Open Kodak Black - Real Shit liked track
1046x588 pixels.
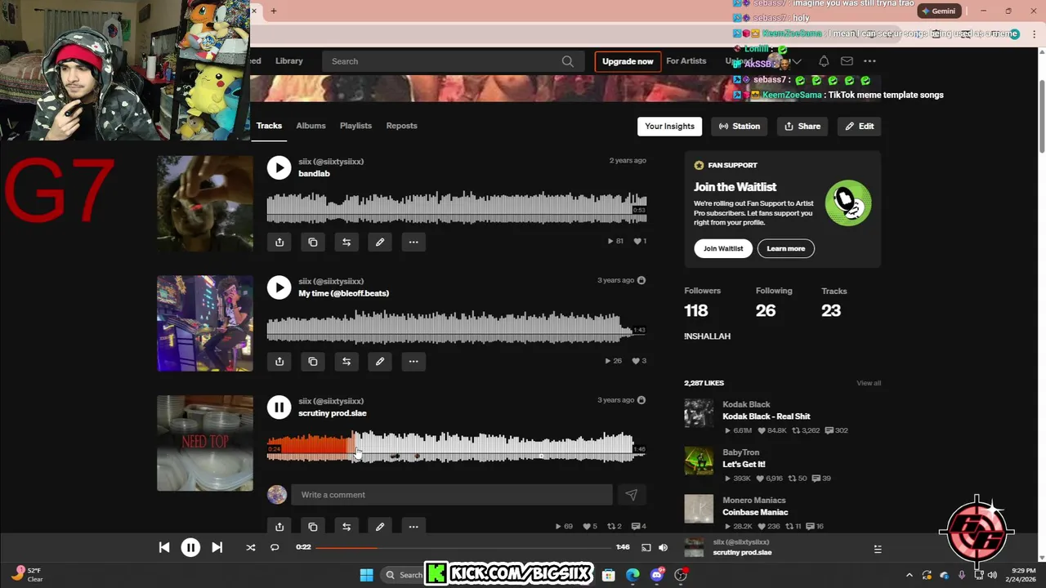pos(766,416)
